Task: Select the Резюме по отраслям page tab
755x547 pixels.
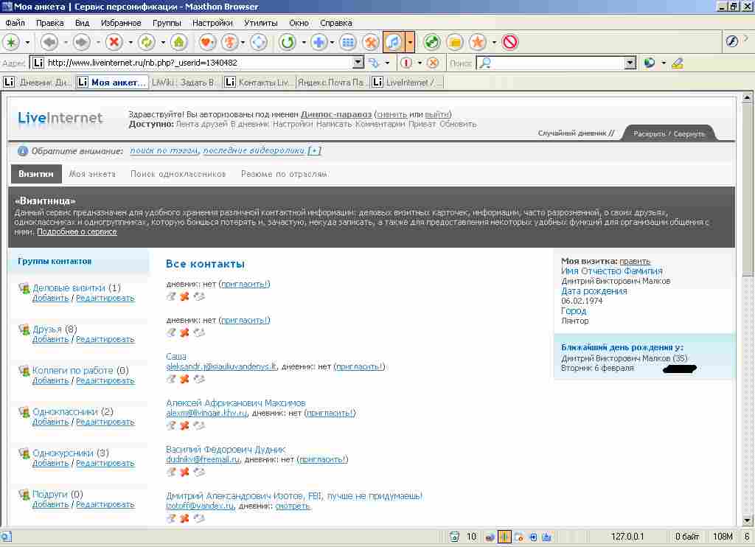Action: 284,174
